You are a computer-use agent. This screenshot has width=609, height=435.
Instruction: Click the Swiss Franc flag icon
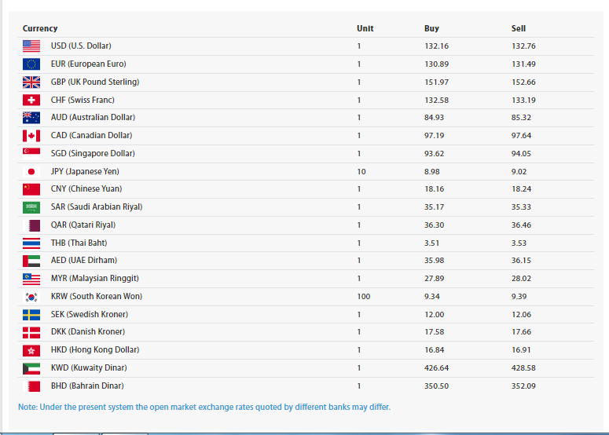click(31, 101)
